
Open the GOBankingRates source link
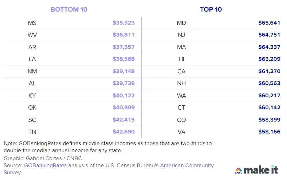tap(45, 165)
